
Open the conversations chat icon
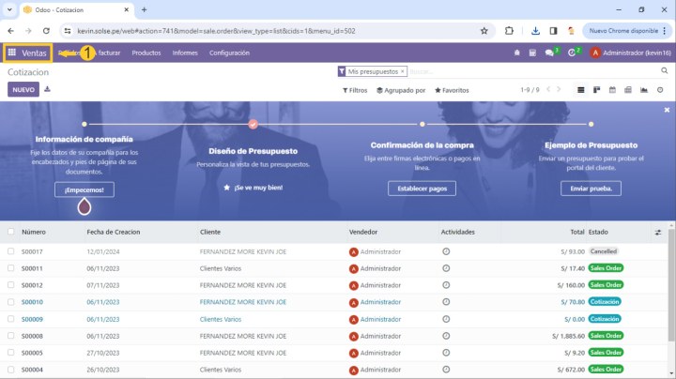pyautogui.click(x=550, y=53)
